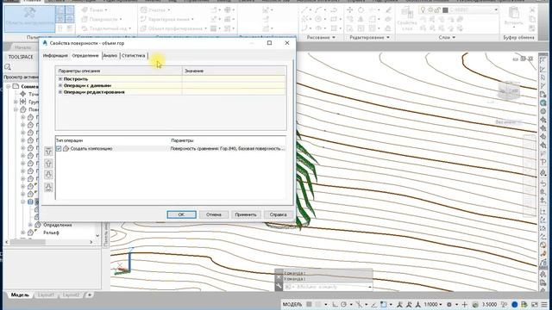Switch to the Информация tab

pyautogui.click(x=55, y=55)
